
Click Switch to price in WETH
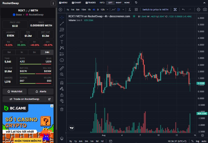pyautogui.click(x=155, y=9)
